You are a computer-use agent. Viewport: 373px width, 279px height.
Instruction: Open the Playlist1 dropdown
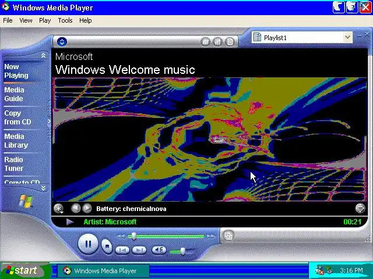click(x=347, y=37)
